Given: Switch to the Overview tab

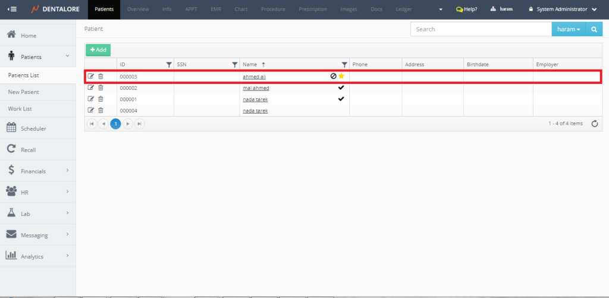Looking at the screenshot, I should coord(138,10).
